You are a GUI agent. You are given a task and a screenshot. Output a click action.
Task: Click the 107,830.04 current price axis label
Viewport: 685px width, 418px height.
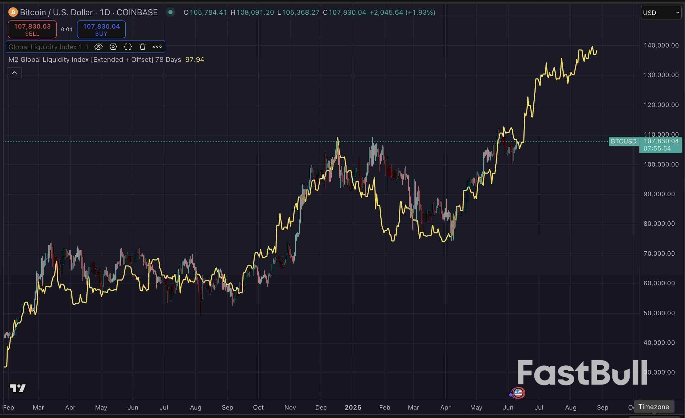[x=661, y=141]
